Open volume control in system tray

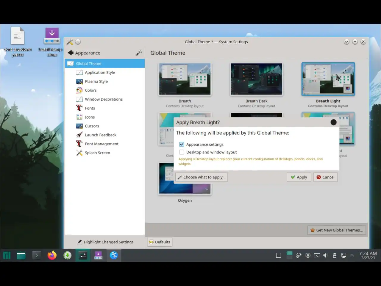(326, 255)
